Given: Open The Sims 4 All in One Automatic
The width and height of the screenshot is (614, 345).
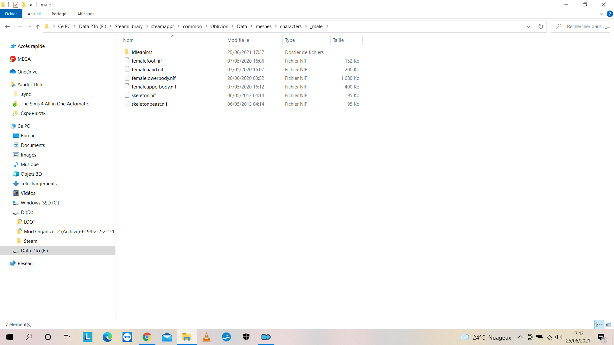Looking at the screenshot, I should click(55, 104).
